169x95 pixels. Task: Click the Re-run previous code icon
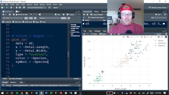[63, 15]
